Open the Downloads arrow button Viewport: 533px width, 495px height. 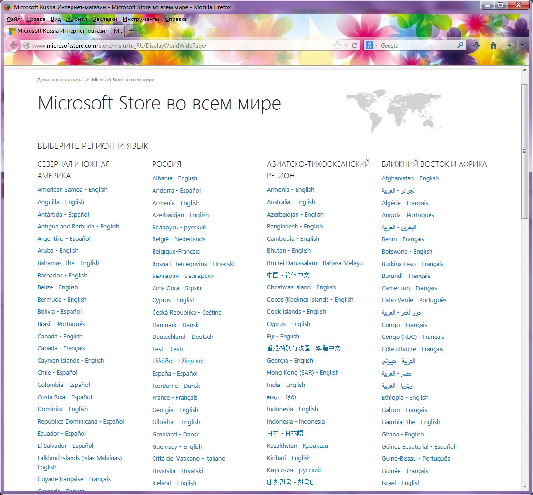(x=476, y=45)
